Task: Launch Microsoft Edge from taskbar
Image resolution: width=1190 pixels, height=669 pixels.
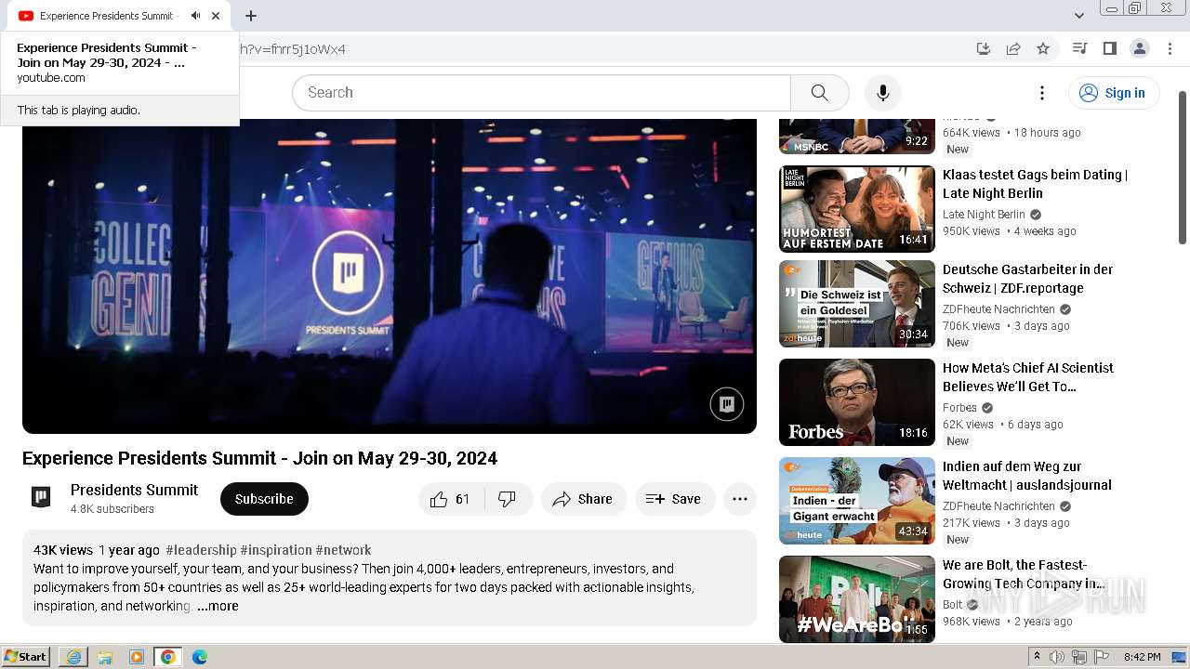Action: pyautogui.click(x=200, y=657)
